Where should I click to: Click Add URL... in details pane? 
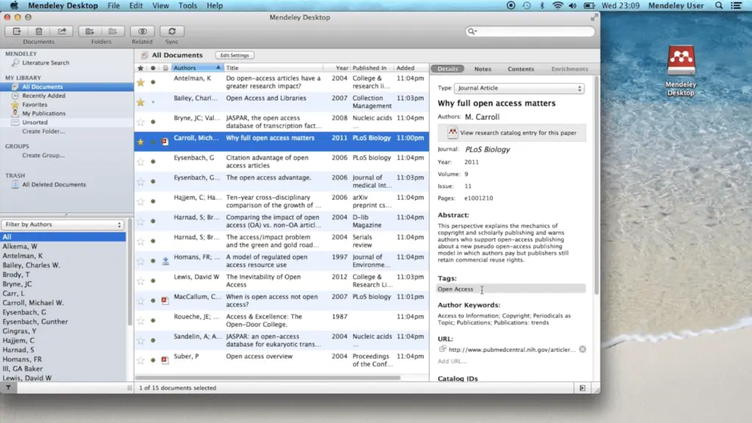pyautogui.click(x=452, y=361)
